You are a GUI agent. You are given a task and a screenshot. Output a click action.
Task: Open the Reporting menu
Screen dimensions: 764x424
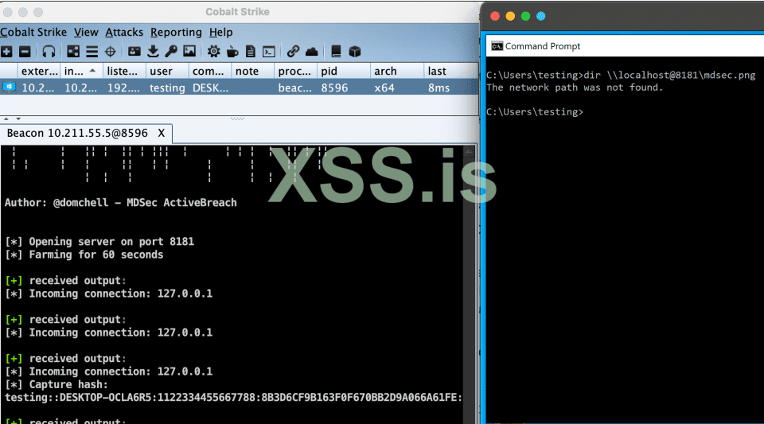pyautogui.click(x=176, y=32)
